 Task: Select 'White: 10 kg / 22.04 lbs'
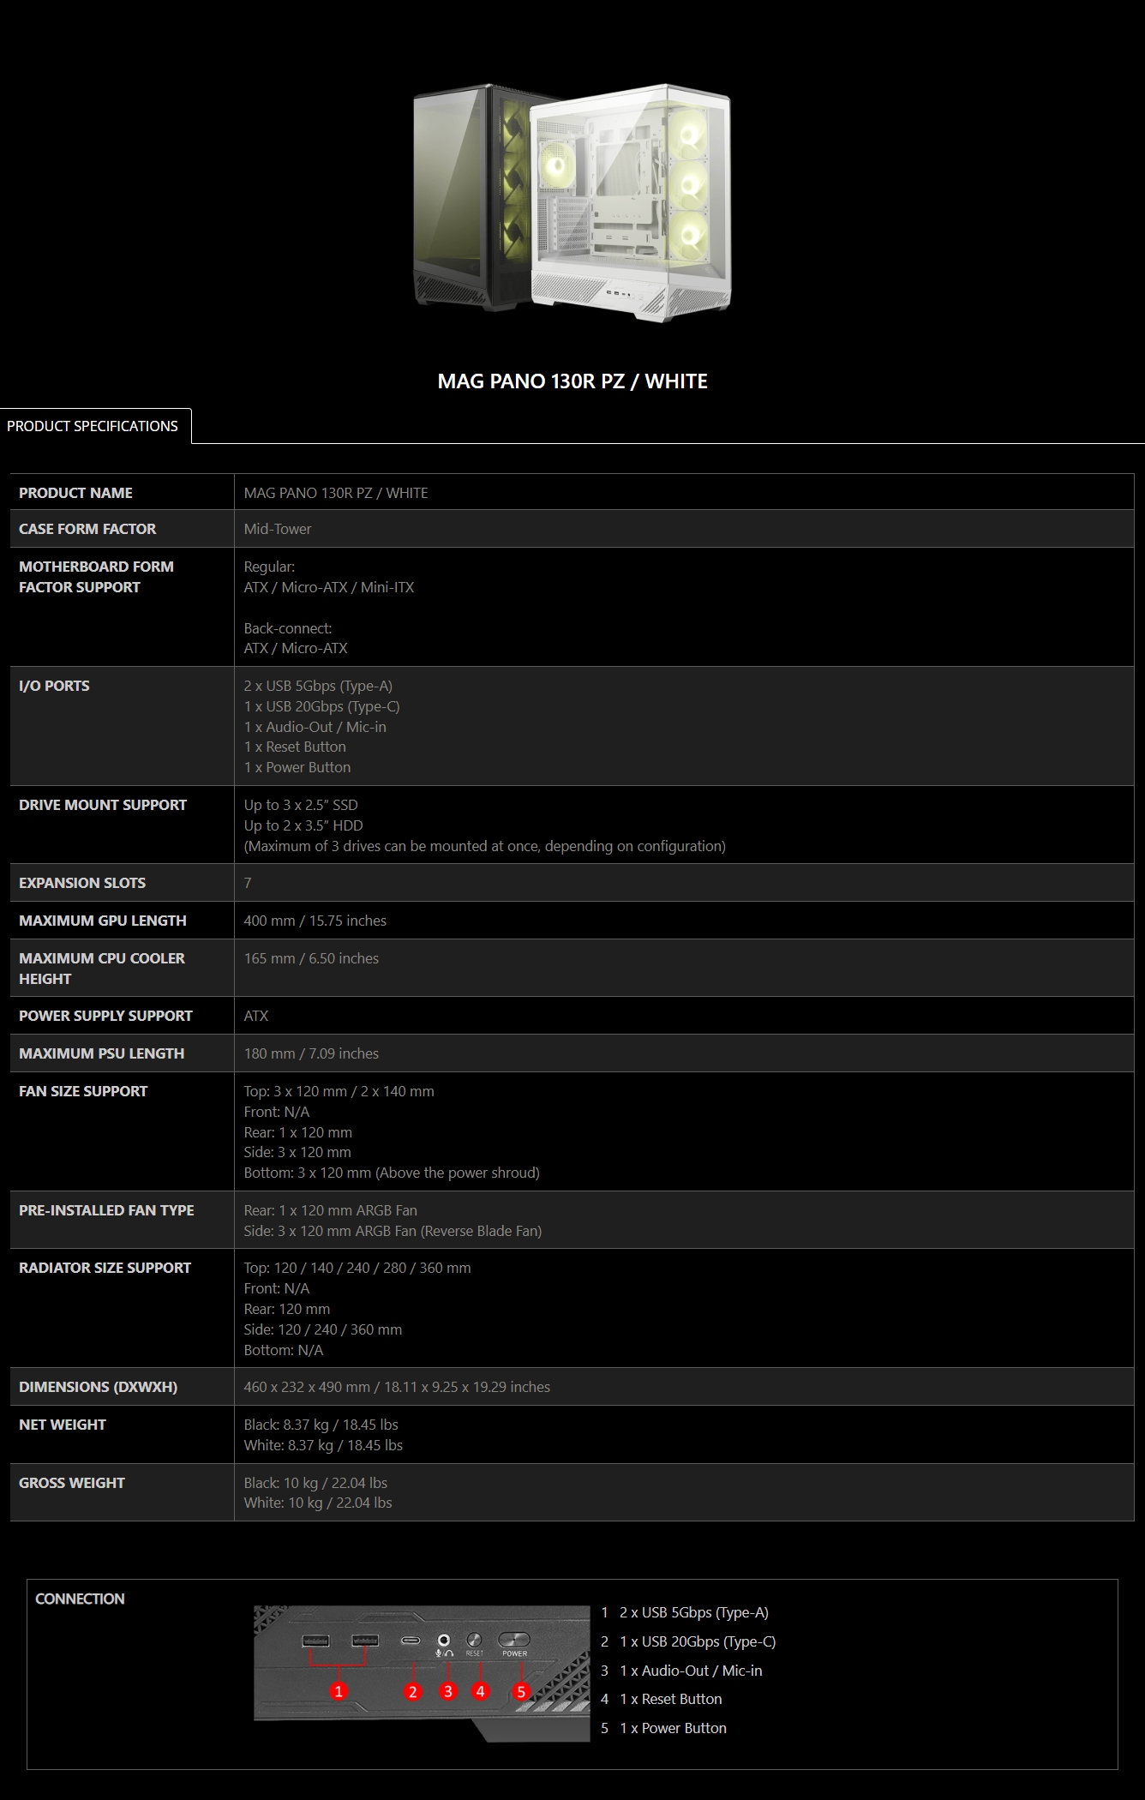tap(318, 1503)
